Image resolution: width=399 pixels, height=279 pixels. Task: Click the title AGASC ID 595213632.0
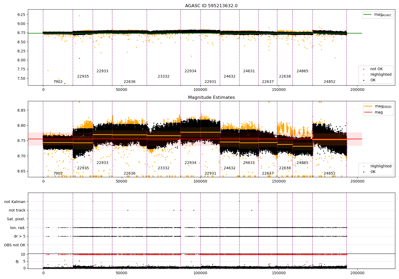(211, 6)
